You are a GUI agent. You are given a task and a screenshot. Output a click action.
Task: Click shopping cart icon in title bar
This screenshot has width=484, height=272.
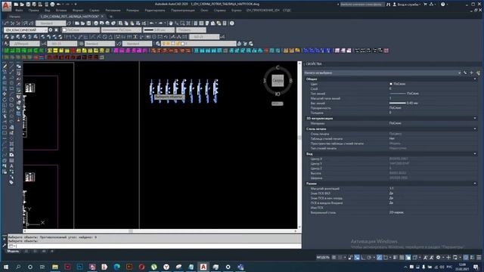425,5
